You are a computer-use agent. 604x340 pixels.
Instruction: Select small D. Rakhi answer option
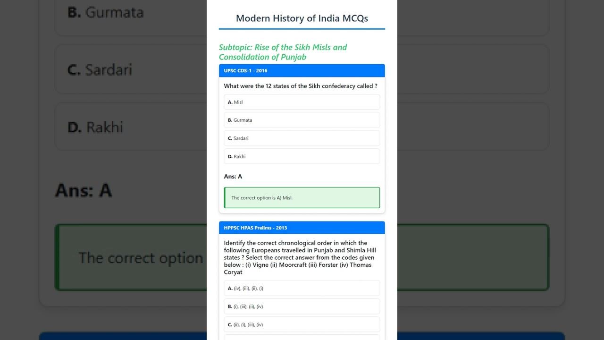click(x=302, y=156)
